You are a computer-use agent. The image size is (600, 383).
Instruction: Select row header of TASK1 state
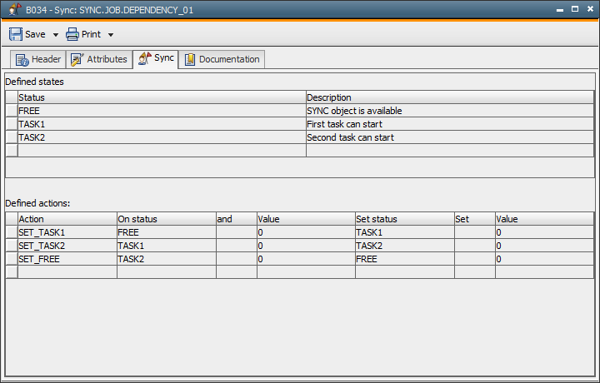12,124
